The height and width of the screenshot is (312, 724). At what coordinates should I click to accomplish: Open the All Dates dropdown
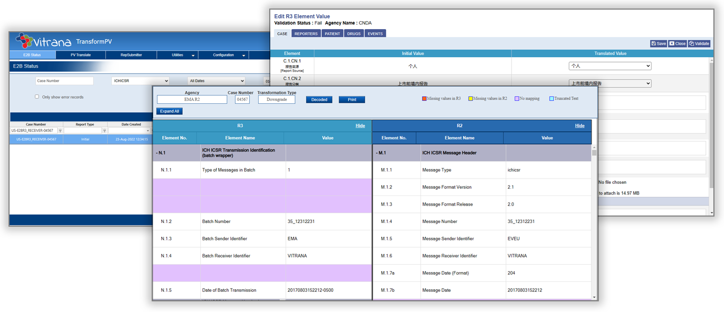click(x=216, y=81)
